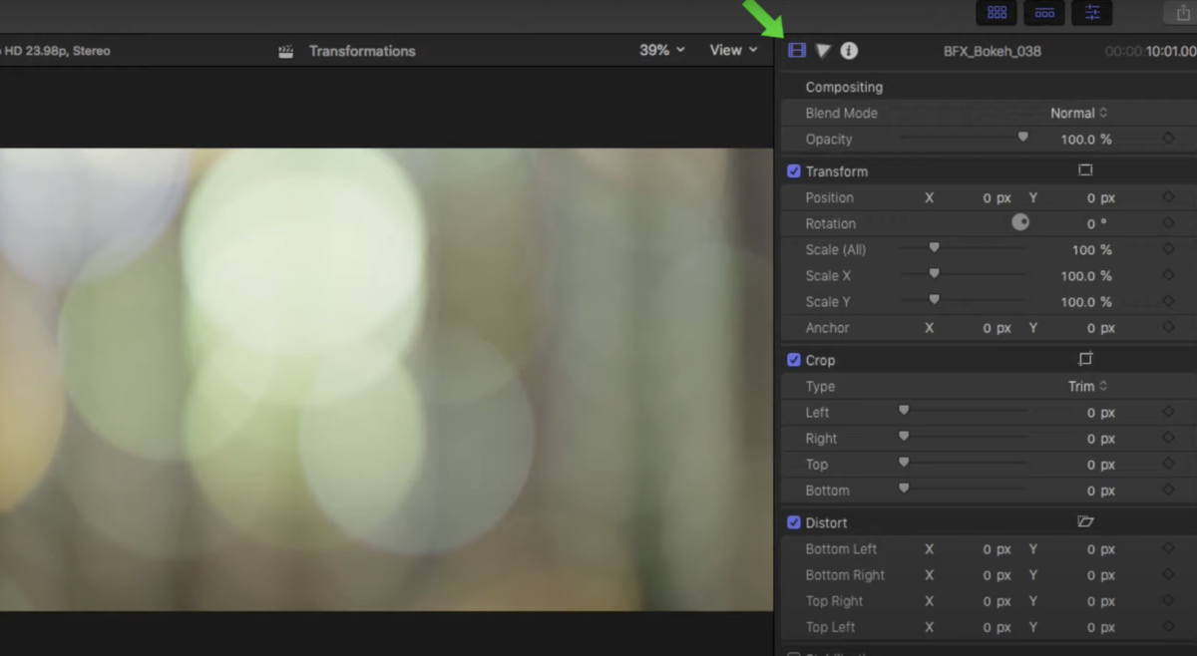Screen dimensions: 1197x656
Task: Add keyframe for Distort Top Left
Action: click(x=1168, y=626)
